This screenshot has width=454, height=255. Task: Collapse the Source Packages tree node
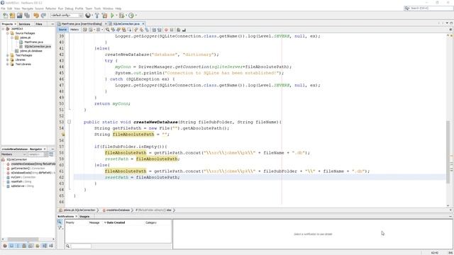click(8, 33)
